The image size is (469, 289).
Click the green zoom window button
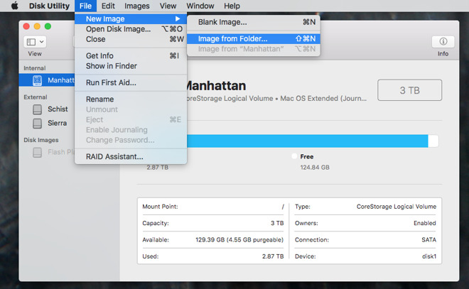pos(48,26)
